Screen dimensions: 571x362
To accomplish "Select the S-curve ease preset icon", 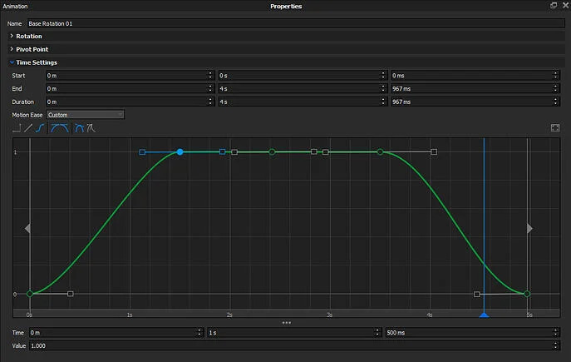I will pos(42,129).
